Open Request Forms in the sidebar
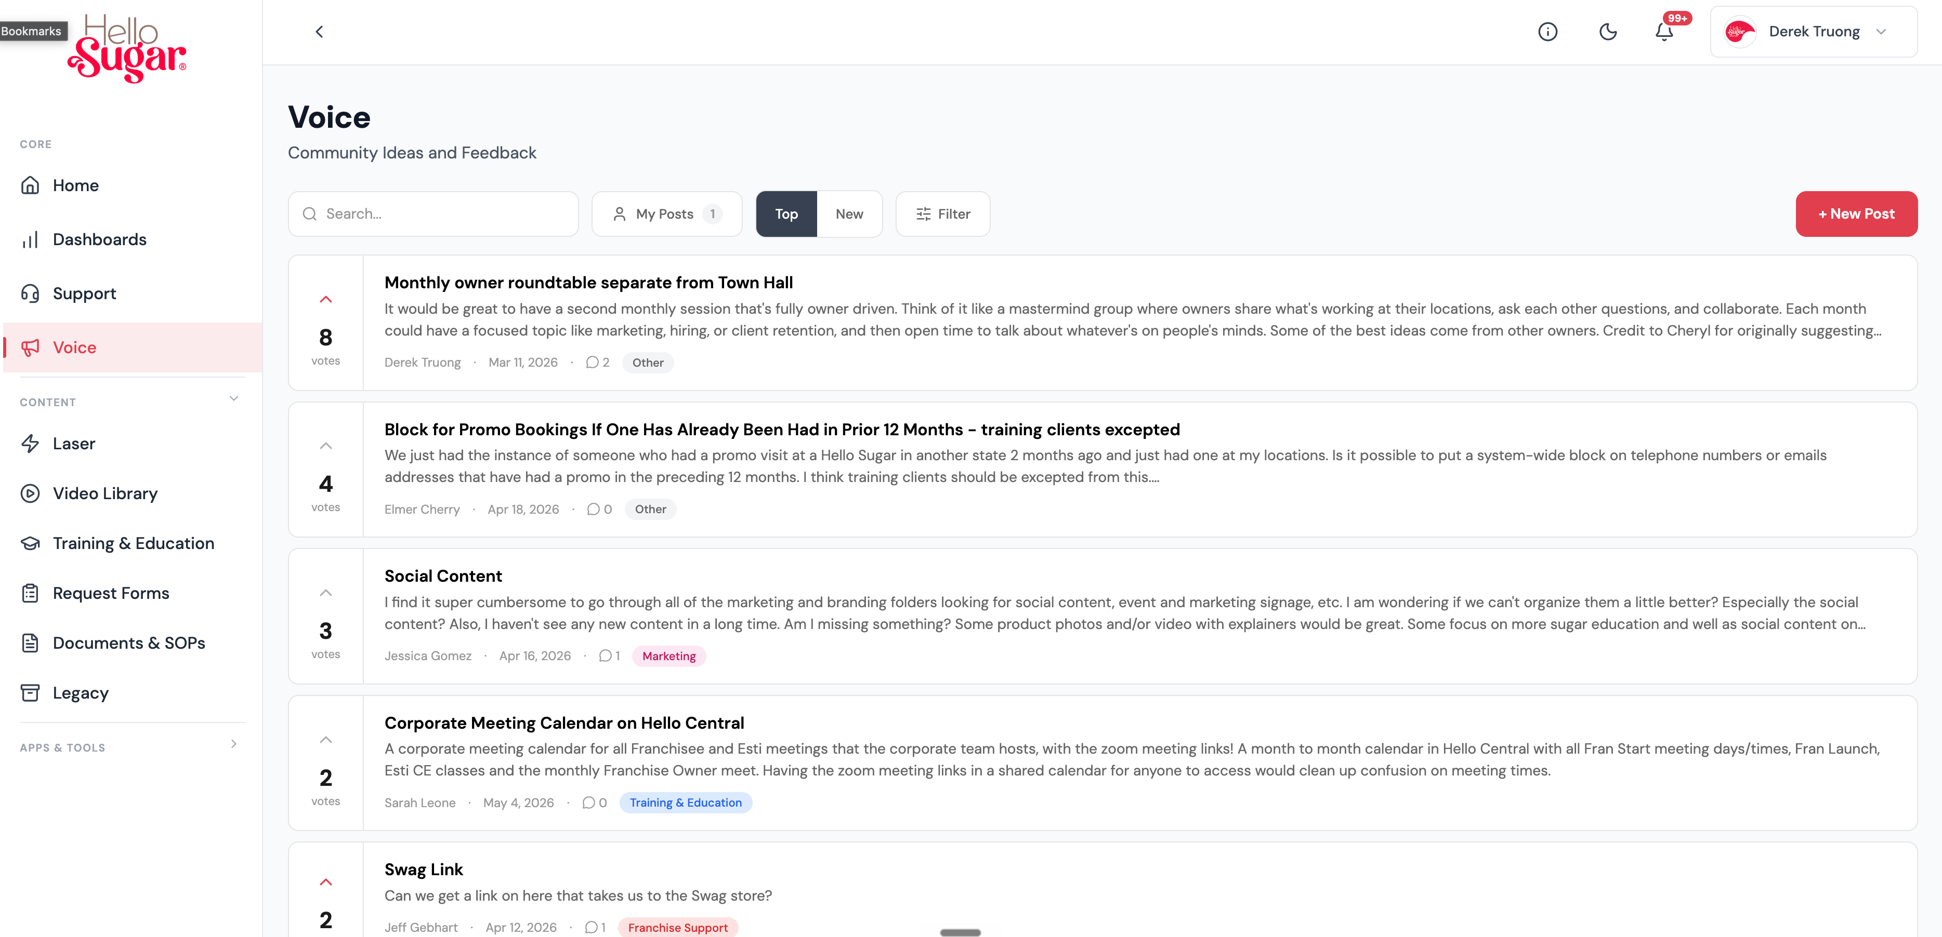This screenshot has width=1942, height=937. [x=133, y=594]
